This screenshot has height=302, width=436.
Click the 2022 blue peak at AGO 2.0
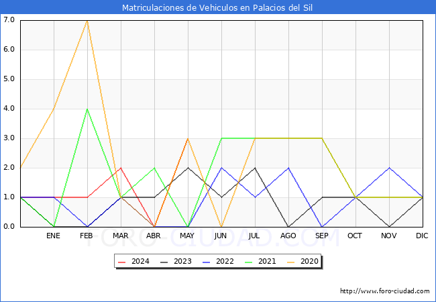click(x=288, y=168)
